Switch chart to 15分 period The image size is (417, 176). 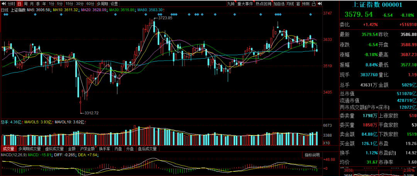click(x=69, y=4)
